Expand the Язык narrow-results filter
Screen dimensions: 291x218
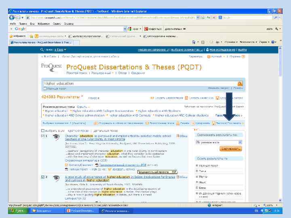pyautogui.click(x=201, y=182)
